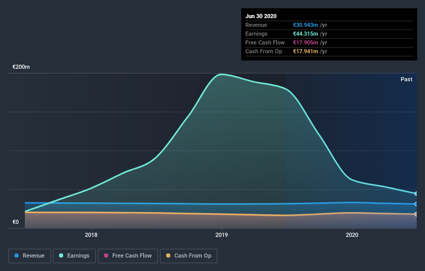This screenshot has height=271, width=425.
Task: Click the Cash From Op tooltip label
Action: tap(263, 51)
